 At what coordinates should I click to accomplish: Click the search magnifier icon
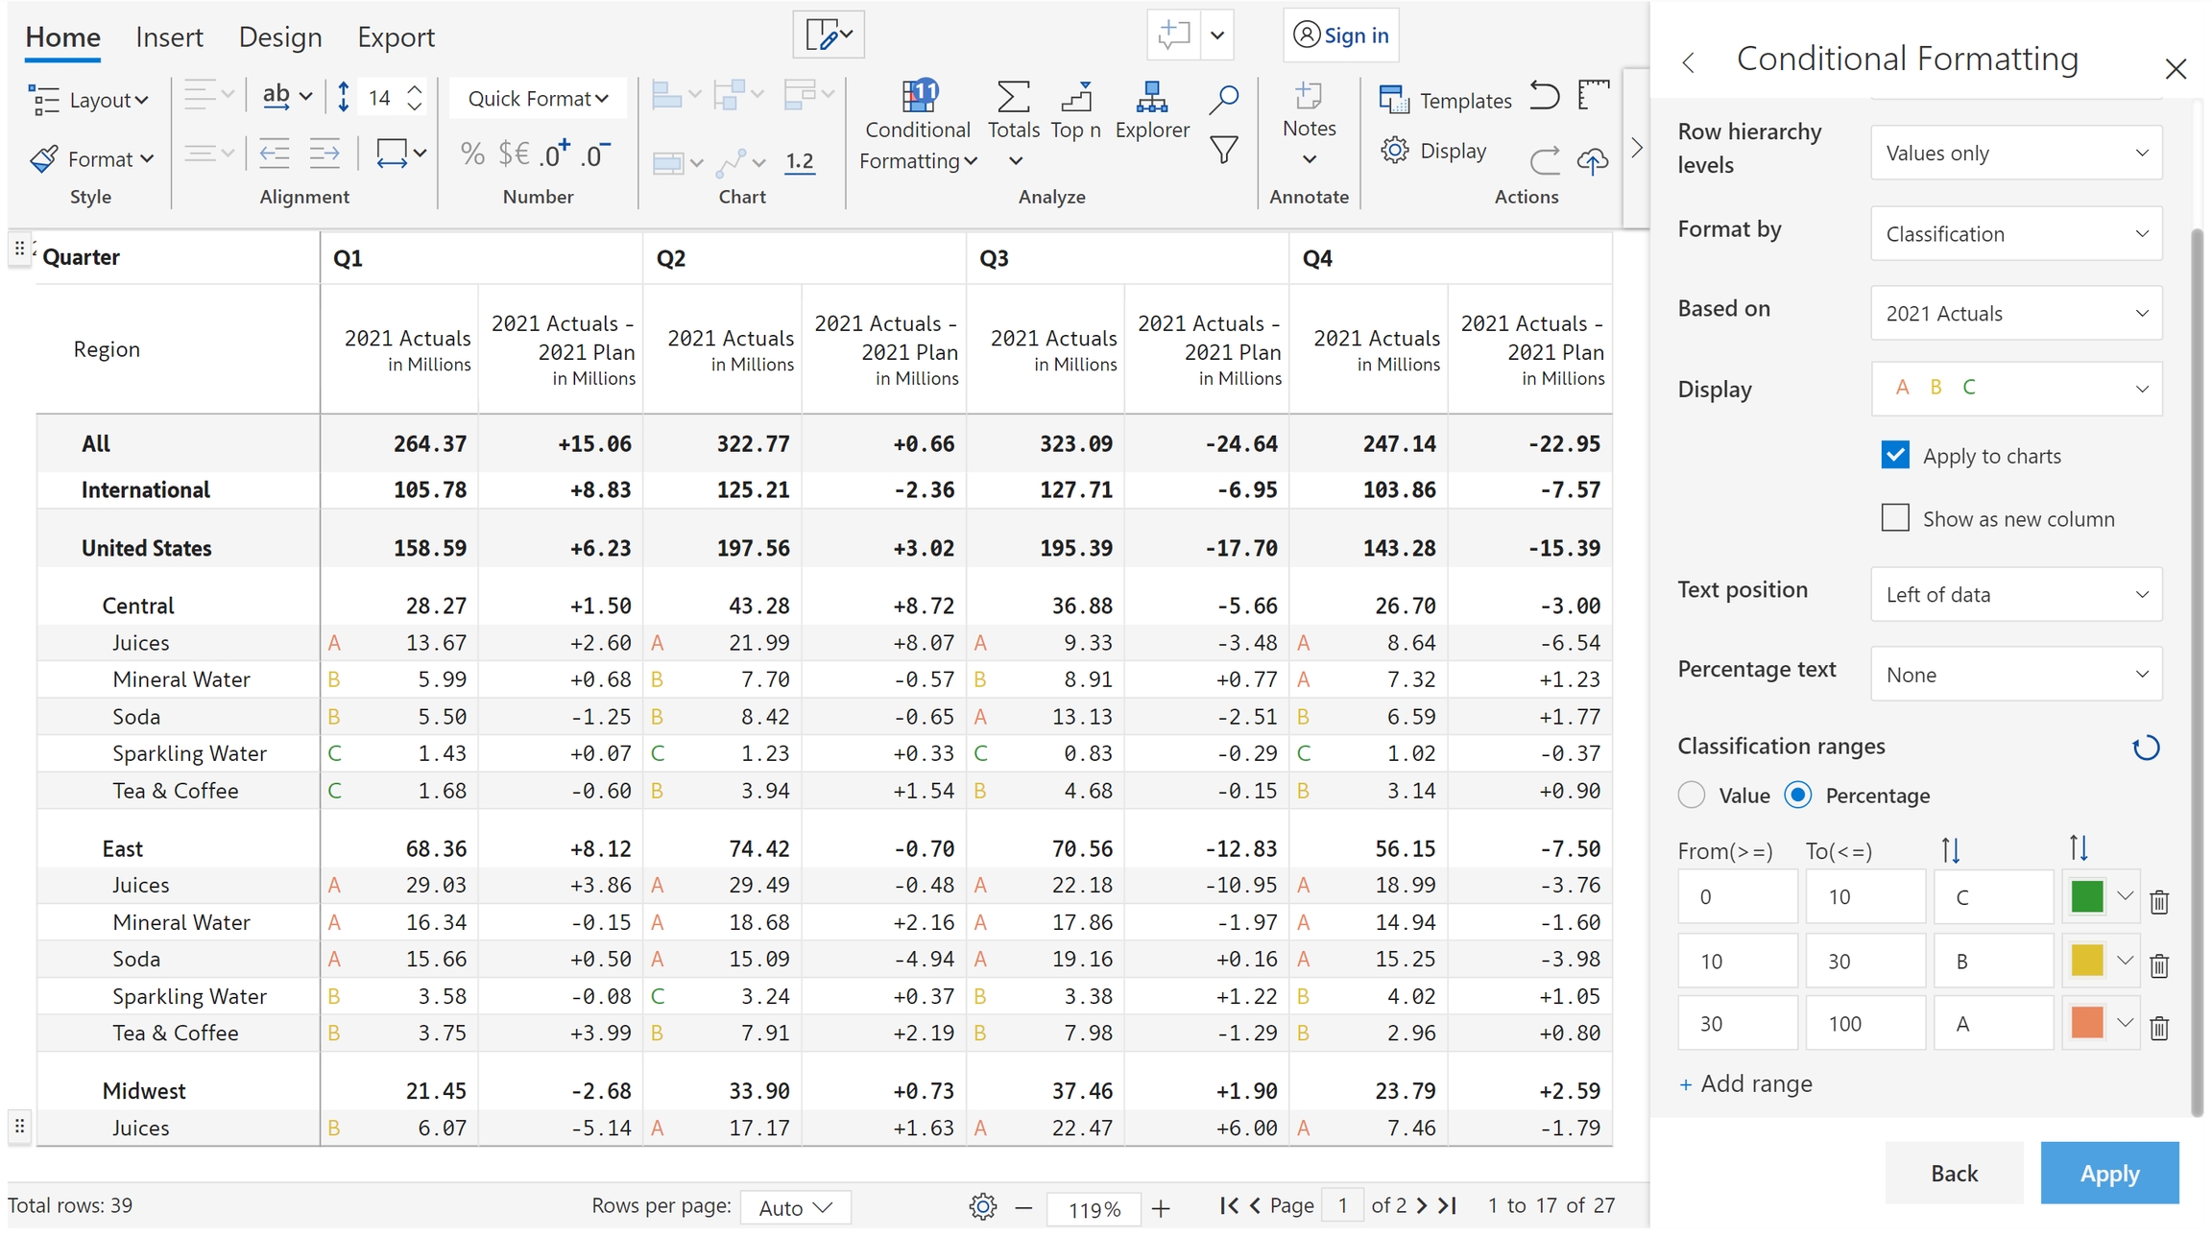point(1223,99)
